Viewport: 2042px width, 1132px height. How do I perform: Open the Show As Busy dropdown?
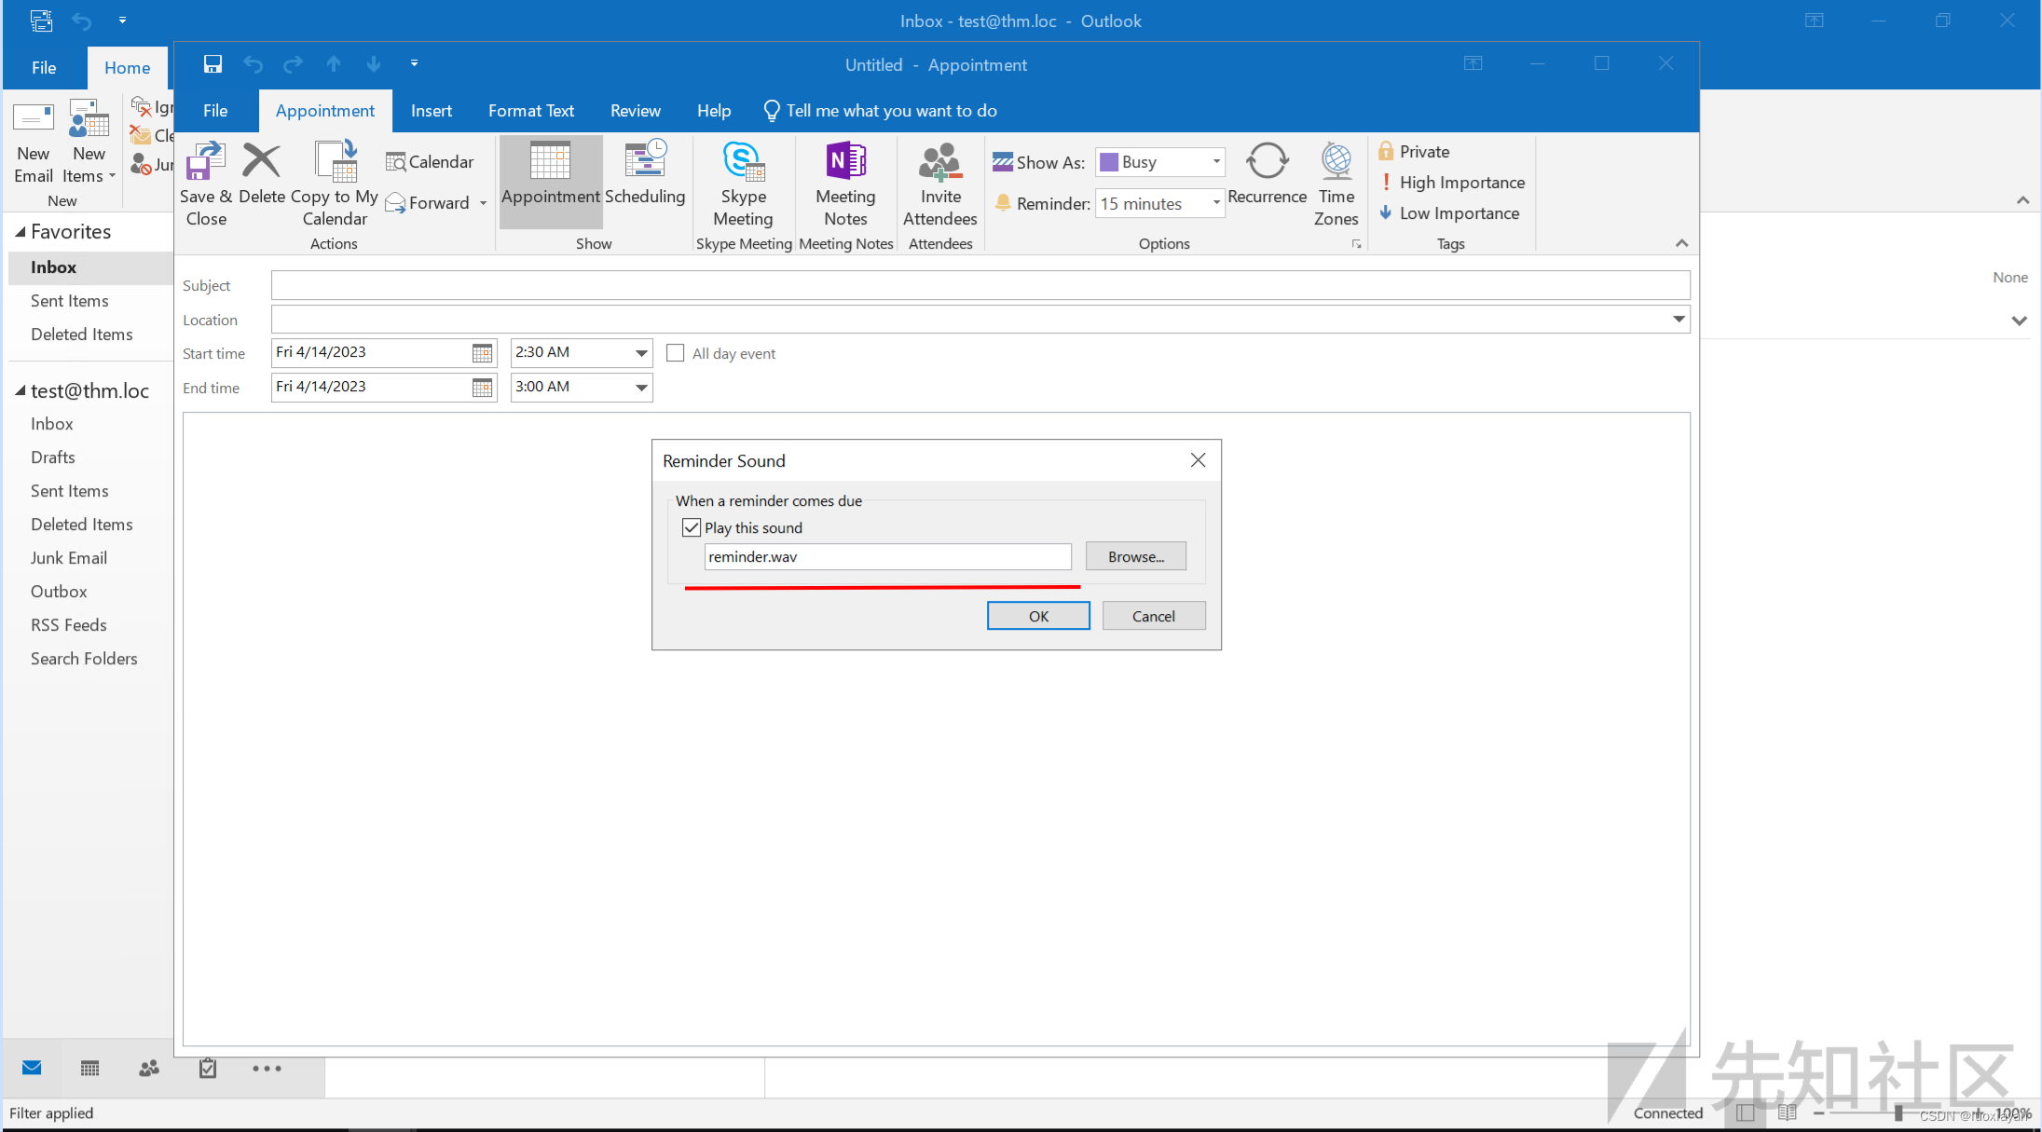pos(1215,162)
